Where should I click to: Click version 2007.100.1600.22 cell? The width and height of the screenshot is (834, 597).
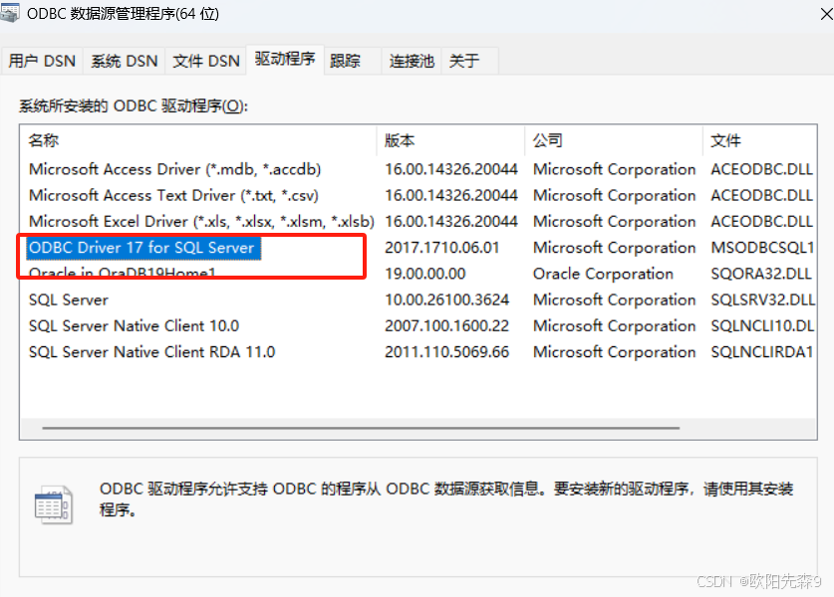click(446, 325)
